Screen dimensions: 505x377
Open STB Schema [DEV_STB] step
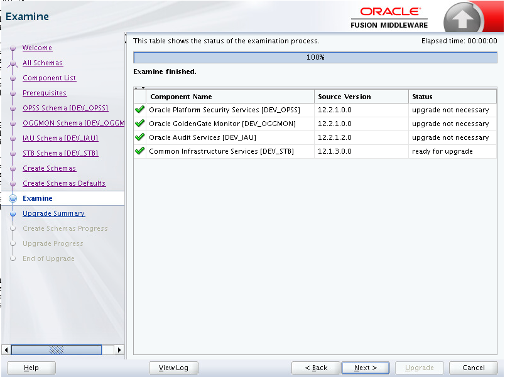[x=60, y=154]
